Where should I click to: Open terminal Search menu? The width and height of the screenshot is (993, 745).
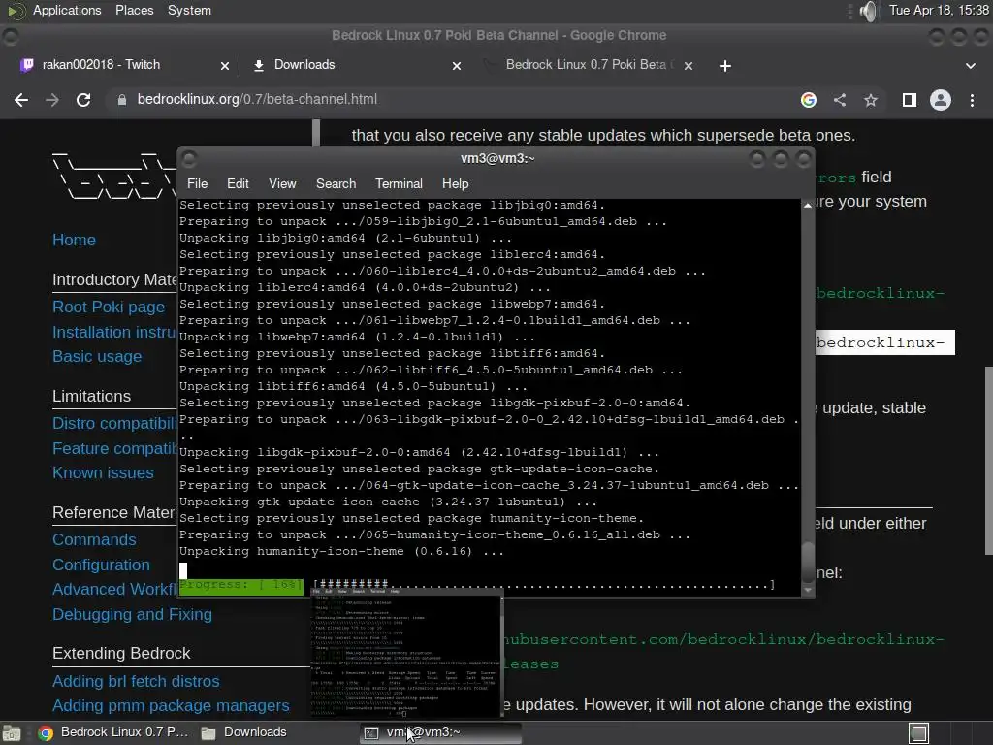point(336,183)
